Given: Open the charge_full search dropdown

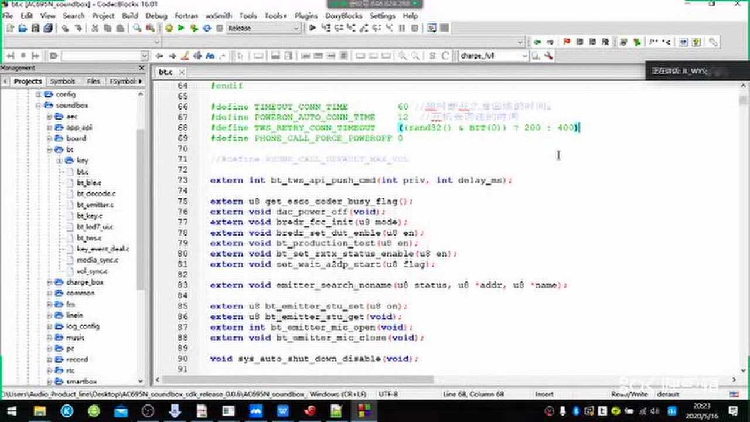Looking at the screenshot, I should [524, 56].
